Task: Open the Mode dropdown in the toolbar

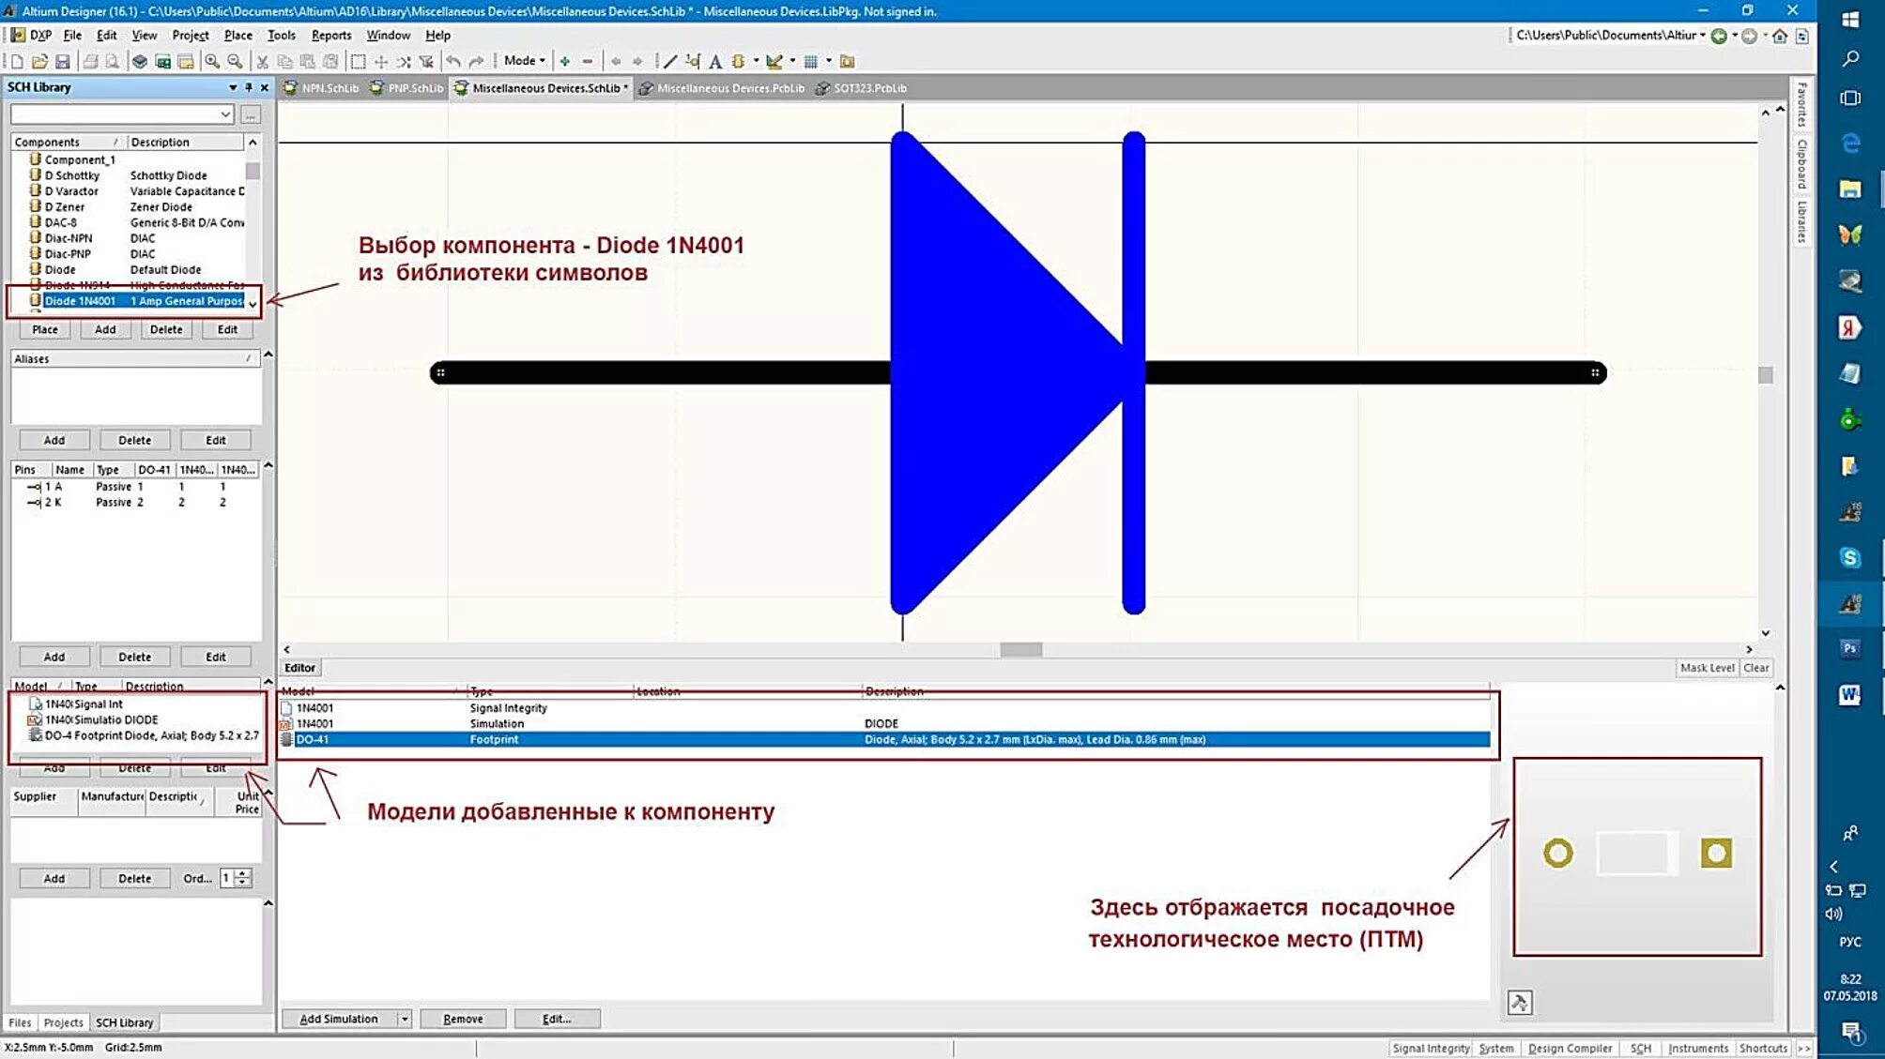Action: 524,61
